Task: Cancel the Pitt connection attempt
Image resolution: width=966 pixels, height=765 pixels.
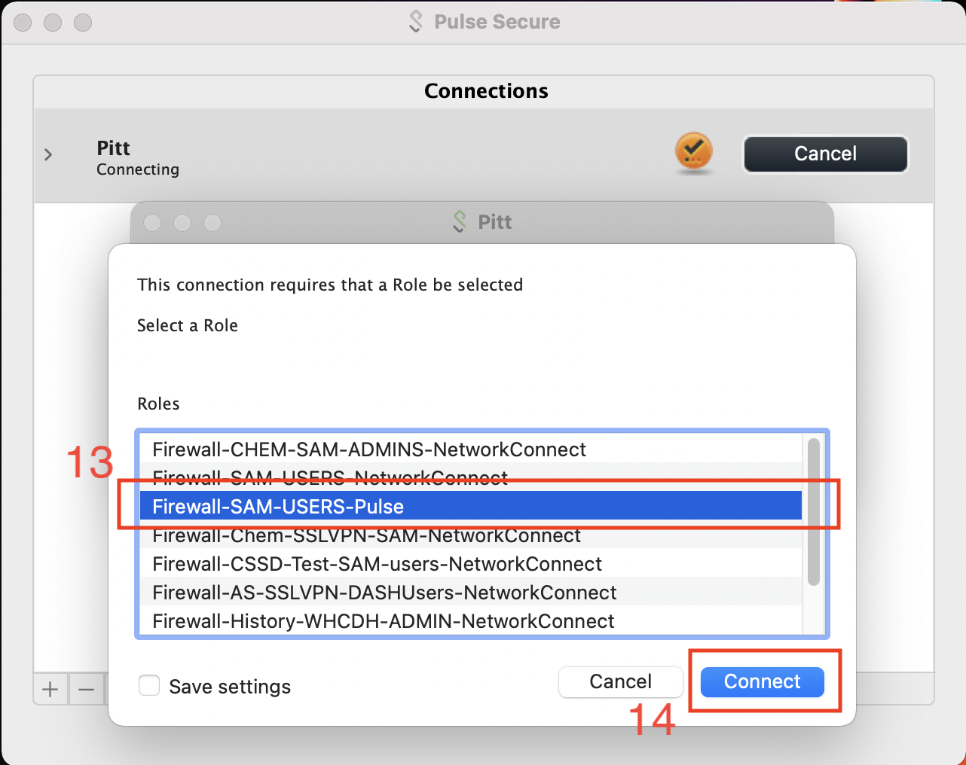Action: pos(824,154)
